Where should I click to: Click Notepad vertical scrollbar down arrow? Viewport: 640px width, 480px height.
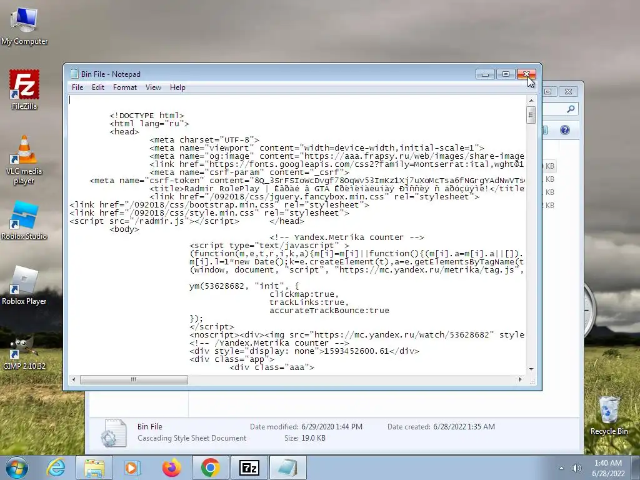pyautogui.click(x=531, y=369)
